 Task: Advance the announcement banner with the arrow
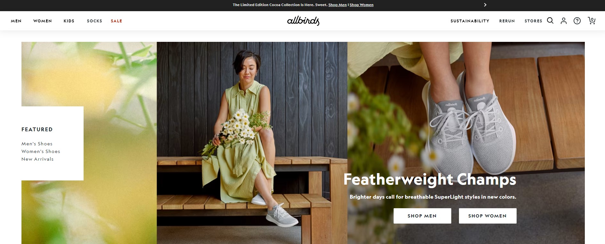(x=485, y=5)
